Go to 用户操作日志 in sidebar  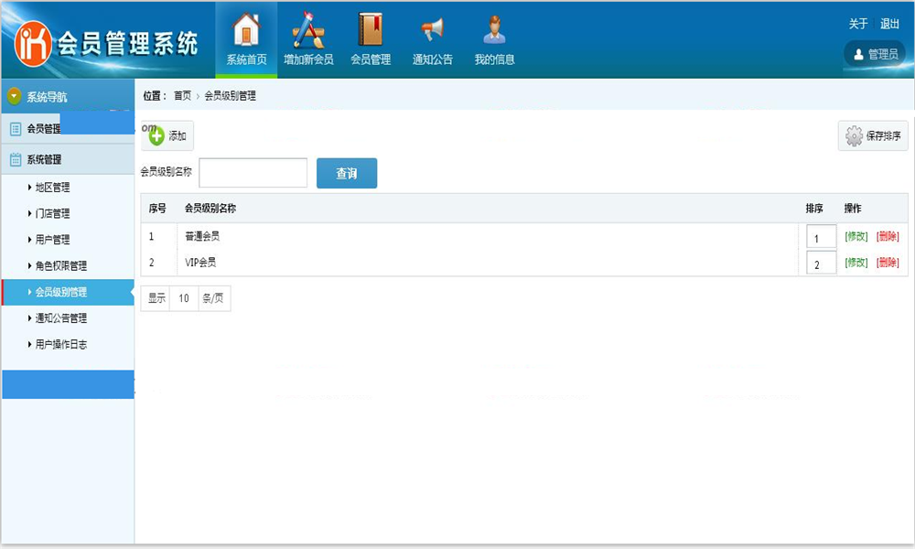click(60, 345)
